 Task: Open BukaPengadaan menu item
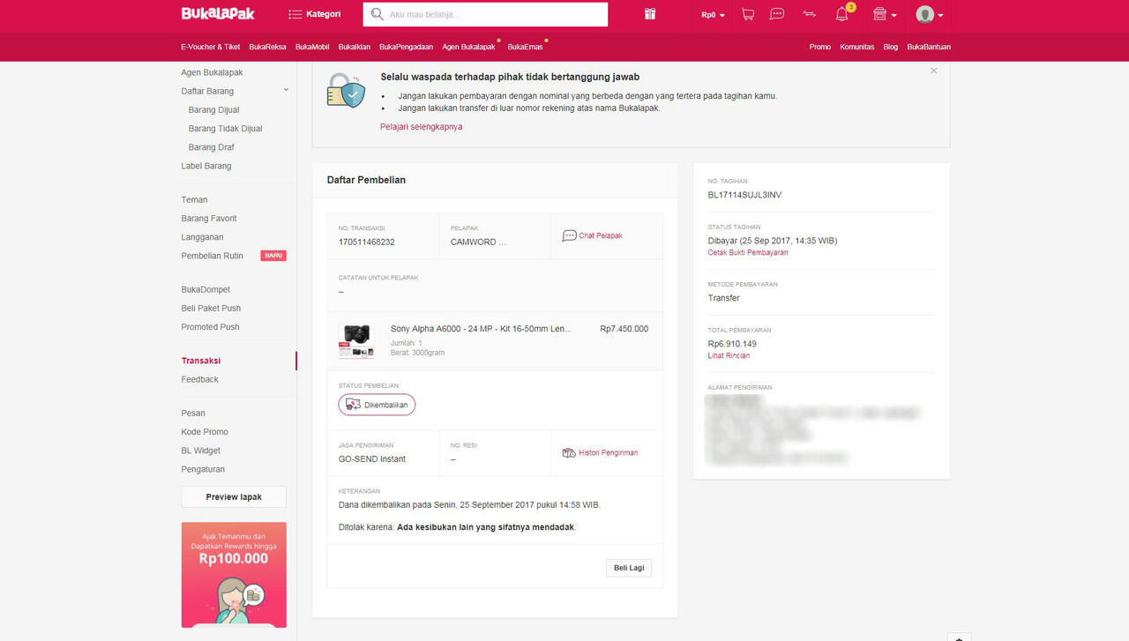407,47
